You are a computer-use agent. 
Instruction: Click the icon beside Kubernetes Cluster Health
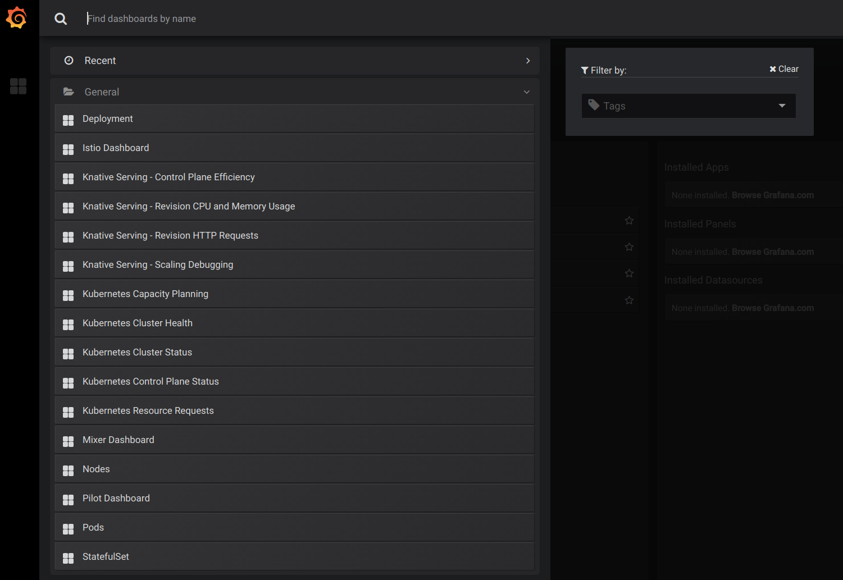click(68, 325)
